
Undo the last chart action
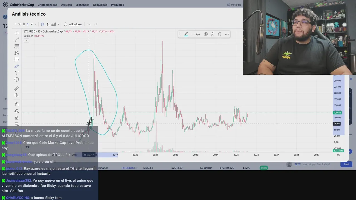pyautogui.click(x=89, y=24)
